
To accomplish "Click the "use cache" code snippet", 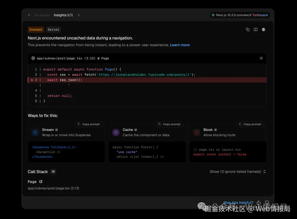I will (x=147, y=152).
